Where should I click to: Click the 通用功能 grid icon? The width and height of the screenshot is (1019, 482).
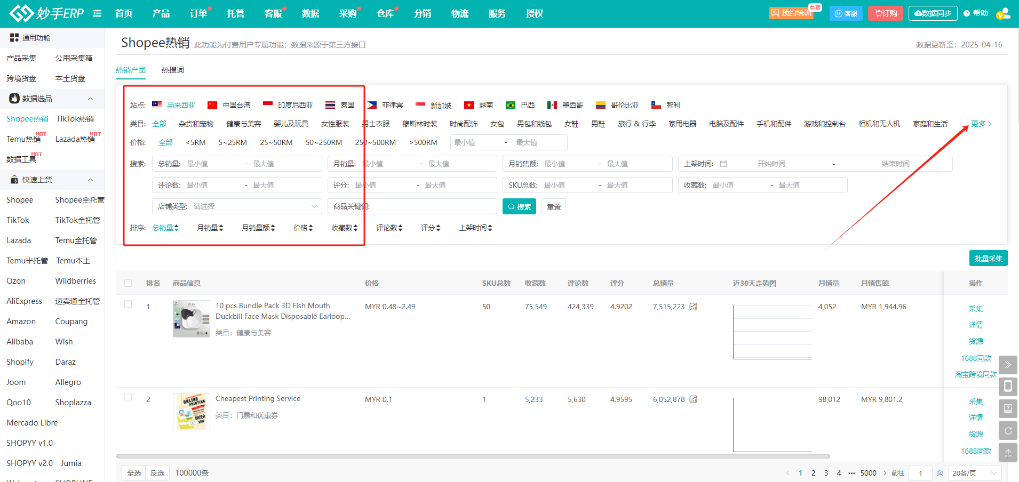coord(14,38)
